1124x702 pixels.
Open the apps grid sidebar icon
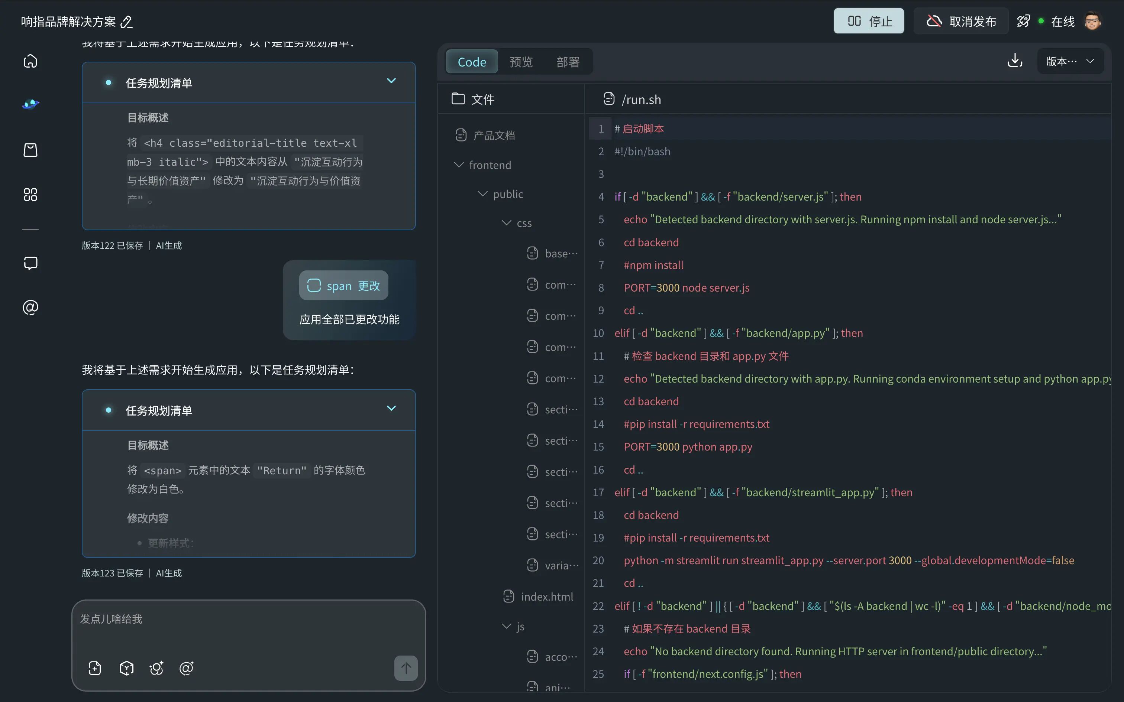(x=30, y=195)
